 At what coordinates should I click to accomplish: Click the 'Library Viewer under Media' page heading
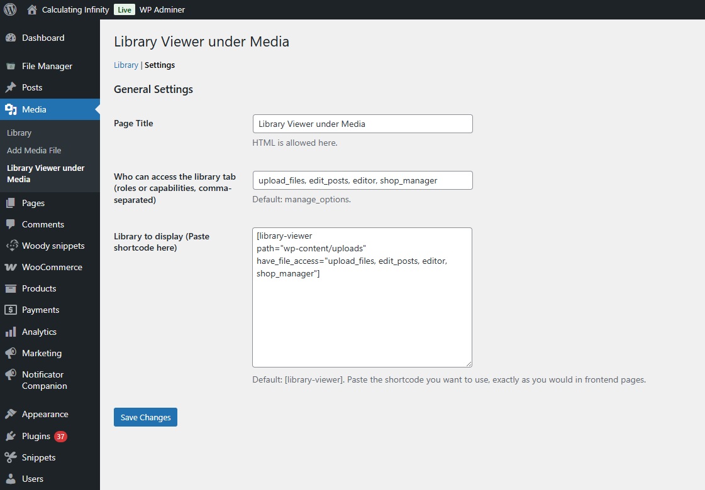pos(201,41)
